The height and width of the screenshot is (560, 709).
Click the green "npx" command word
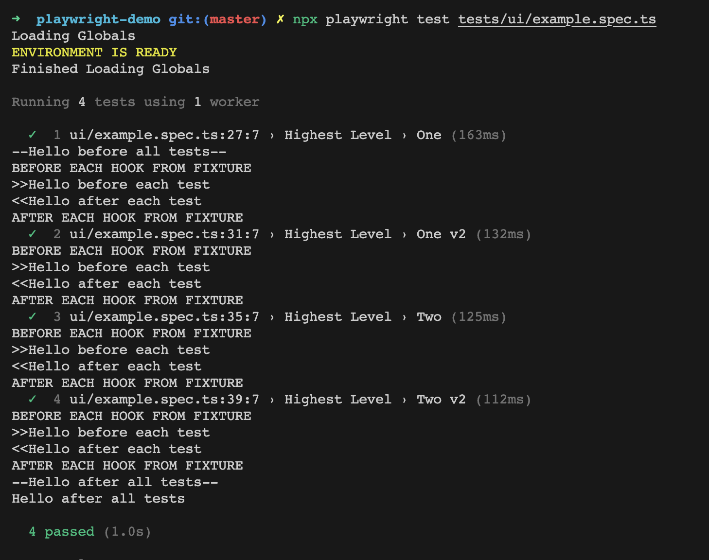pos(305,19)
